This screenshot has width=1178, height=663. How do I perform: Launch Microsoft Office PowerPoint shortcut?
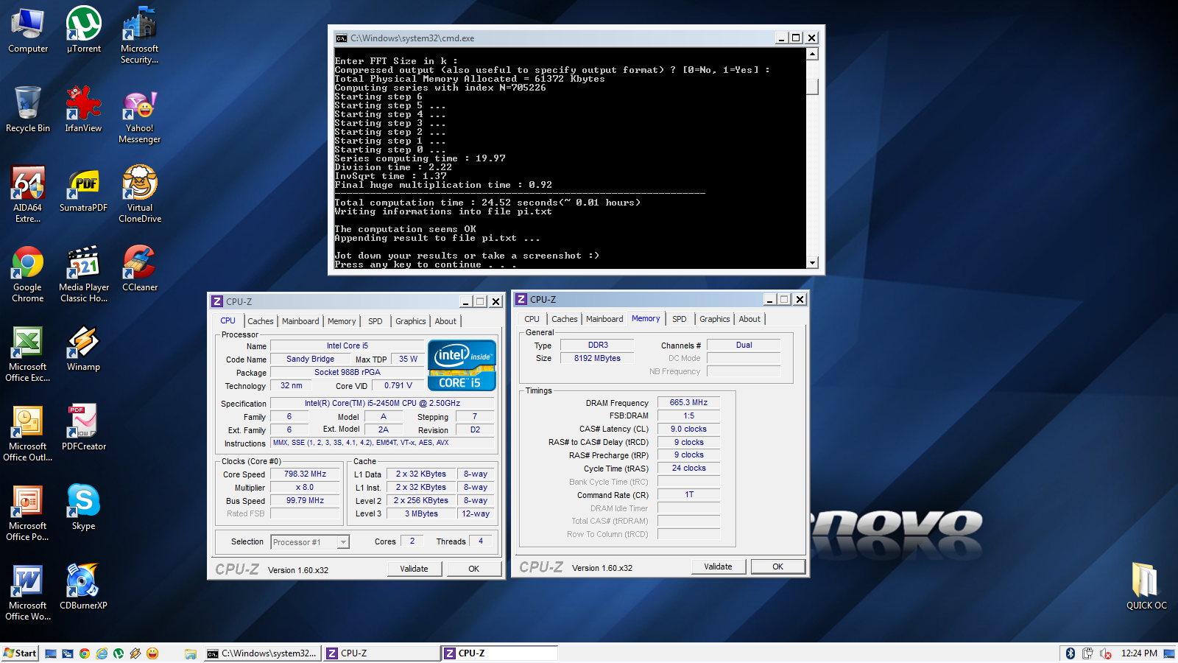28,513
